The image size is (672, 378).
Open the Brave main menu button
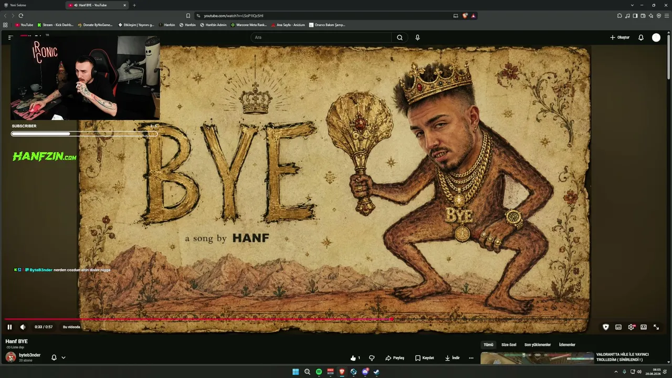point(667,16)
